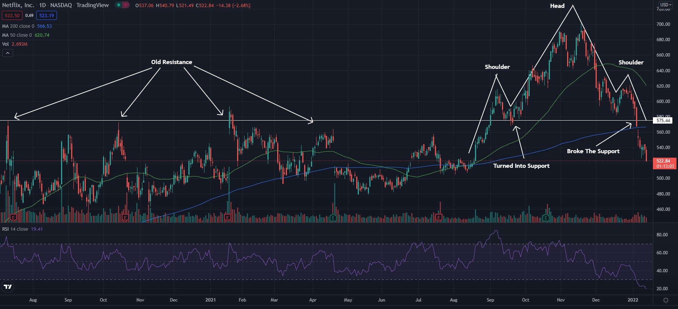
Task: Click the red data update mode icon
Action: tap(125, 5)
